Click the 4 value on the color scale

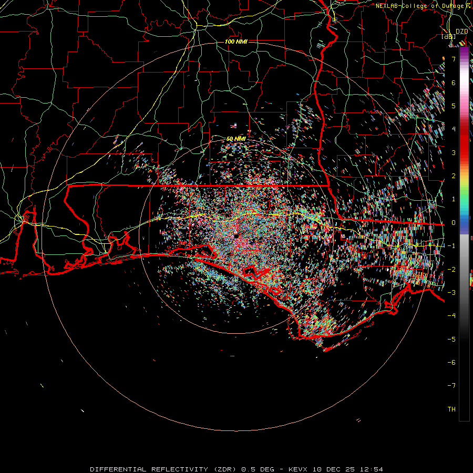click(454, 129)
